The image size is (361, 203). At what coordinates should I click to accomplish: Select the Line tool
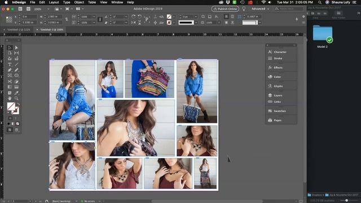point(16,64)
